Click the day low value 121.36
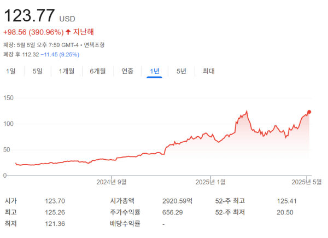328x238 pixels. (55, 224)
